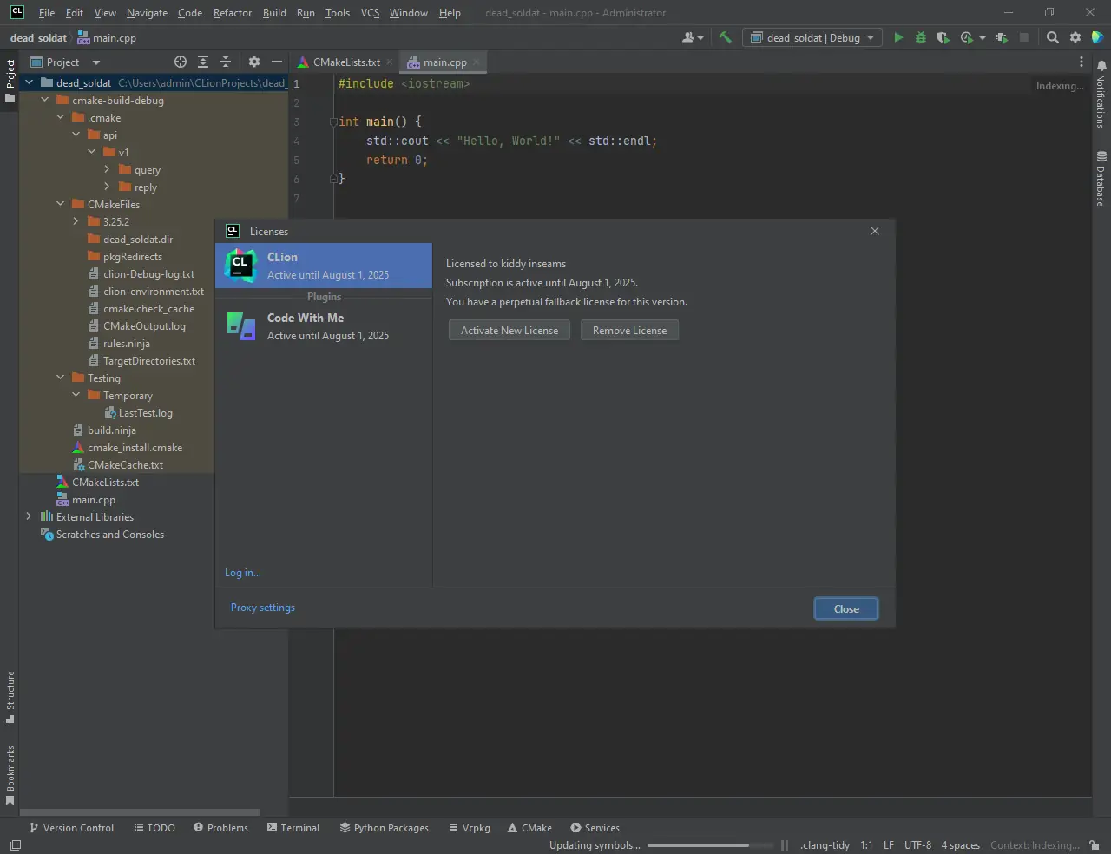Image resolution: width=1111 pixels, height=854 pixels.
Task: Collapse all in Project panel toolbar
Action: (225, 62)
